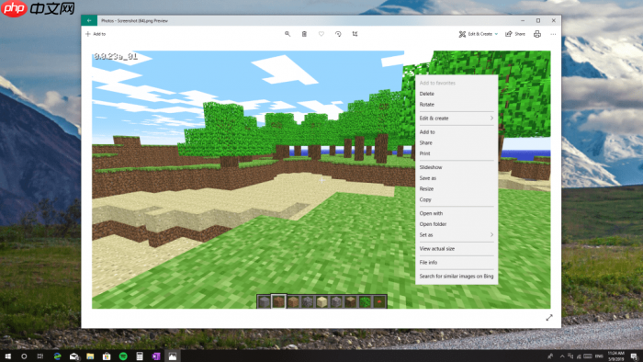Open Calculator from the taskbar
Image resolution: width=643 pixels, height=362 pixels.
coord(140,356)
